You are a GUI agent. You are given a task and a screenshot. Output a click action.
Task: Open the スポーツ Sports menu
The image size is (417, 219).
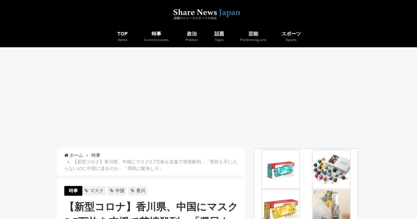coord(291,36)
